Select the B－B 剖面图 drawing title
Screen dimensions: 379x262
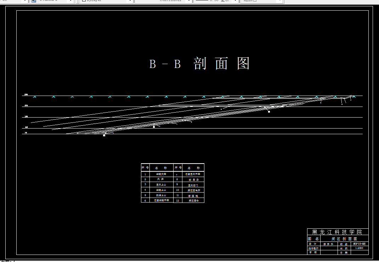[x=199, y=64]
